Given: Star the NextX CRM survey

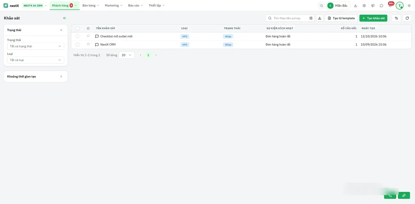Looking at the screenshot, I should (x=88, y=44).
